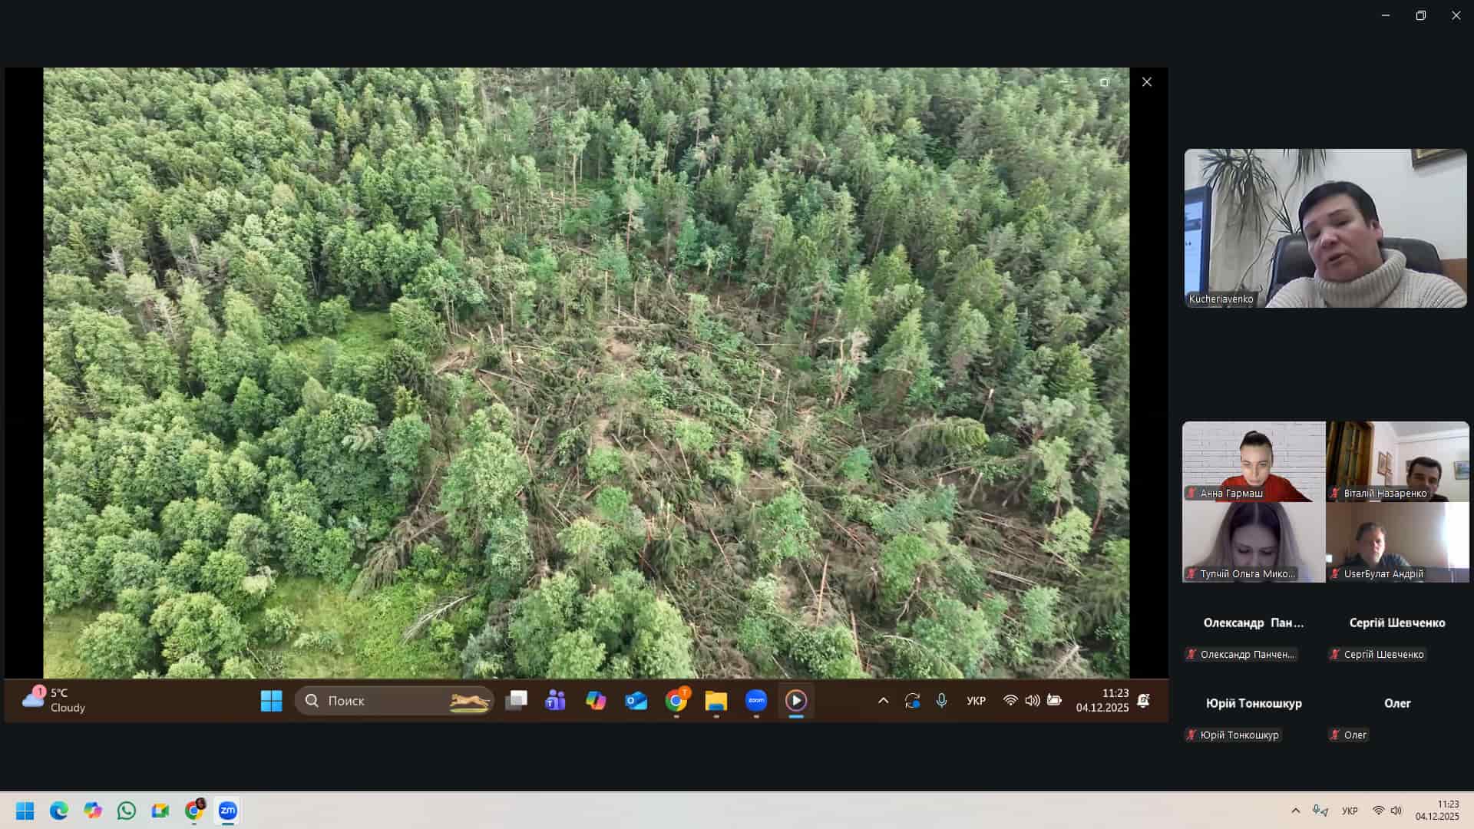This screenshot has height=829, width=1474.
Task: Click the Анна Гармаш video thumbnail
Action: (x=1253, y=461)
